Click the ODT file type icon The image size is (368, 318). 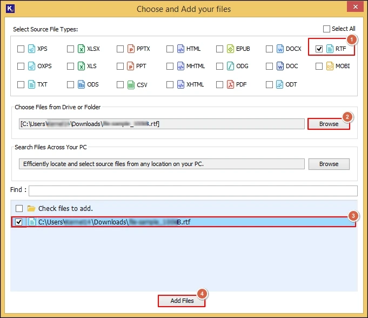pos(279,84)
